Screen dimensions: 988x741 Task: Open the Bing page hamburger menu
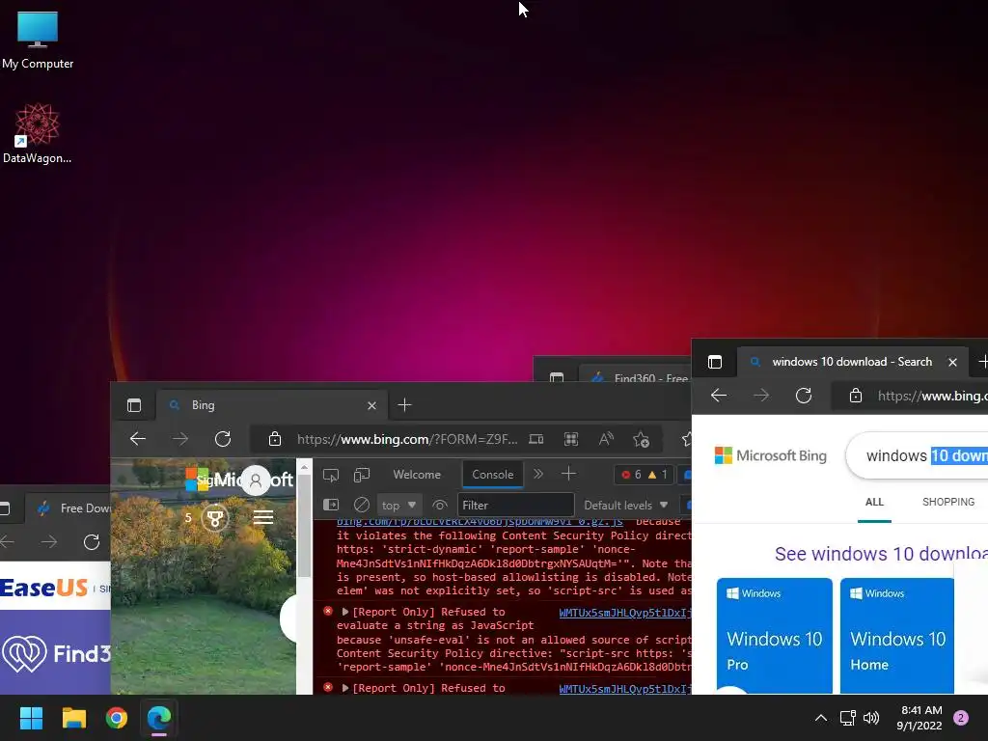263,517
